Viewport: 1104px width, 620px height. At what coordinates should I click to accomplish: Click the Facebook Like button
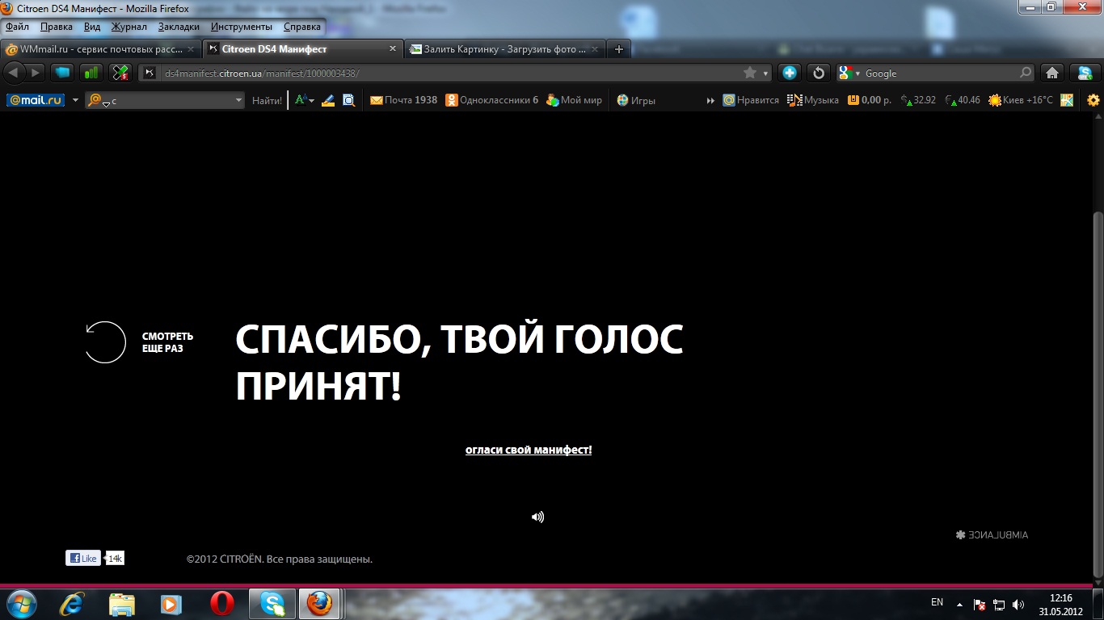pos(83,558)
